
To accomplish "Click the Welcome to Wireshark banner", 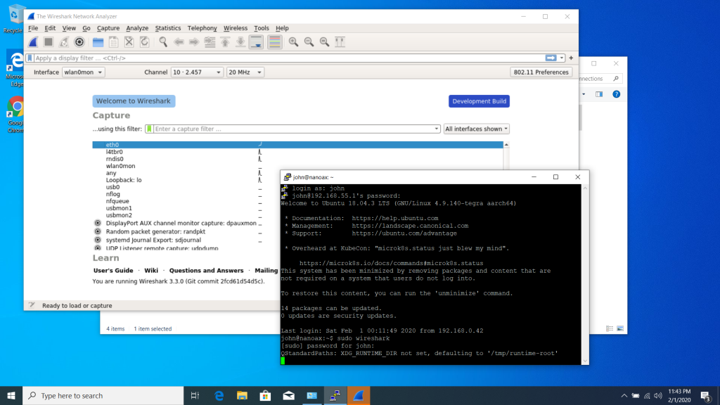I will point(134,101).
